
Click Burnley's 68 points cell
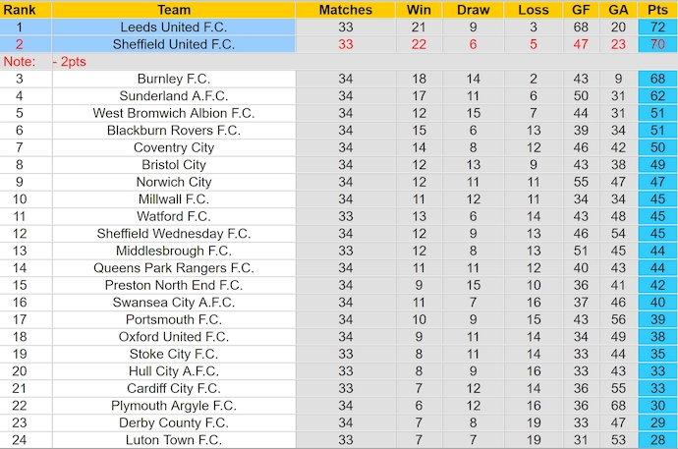[657, 79]
